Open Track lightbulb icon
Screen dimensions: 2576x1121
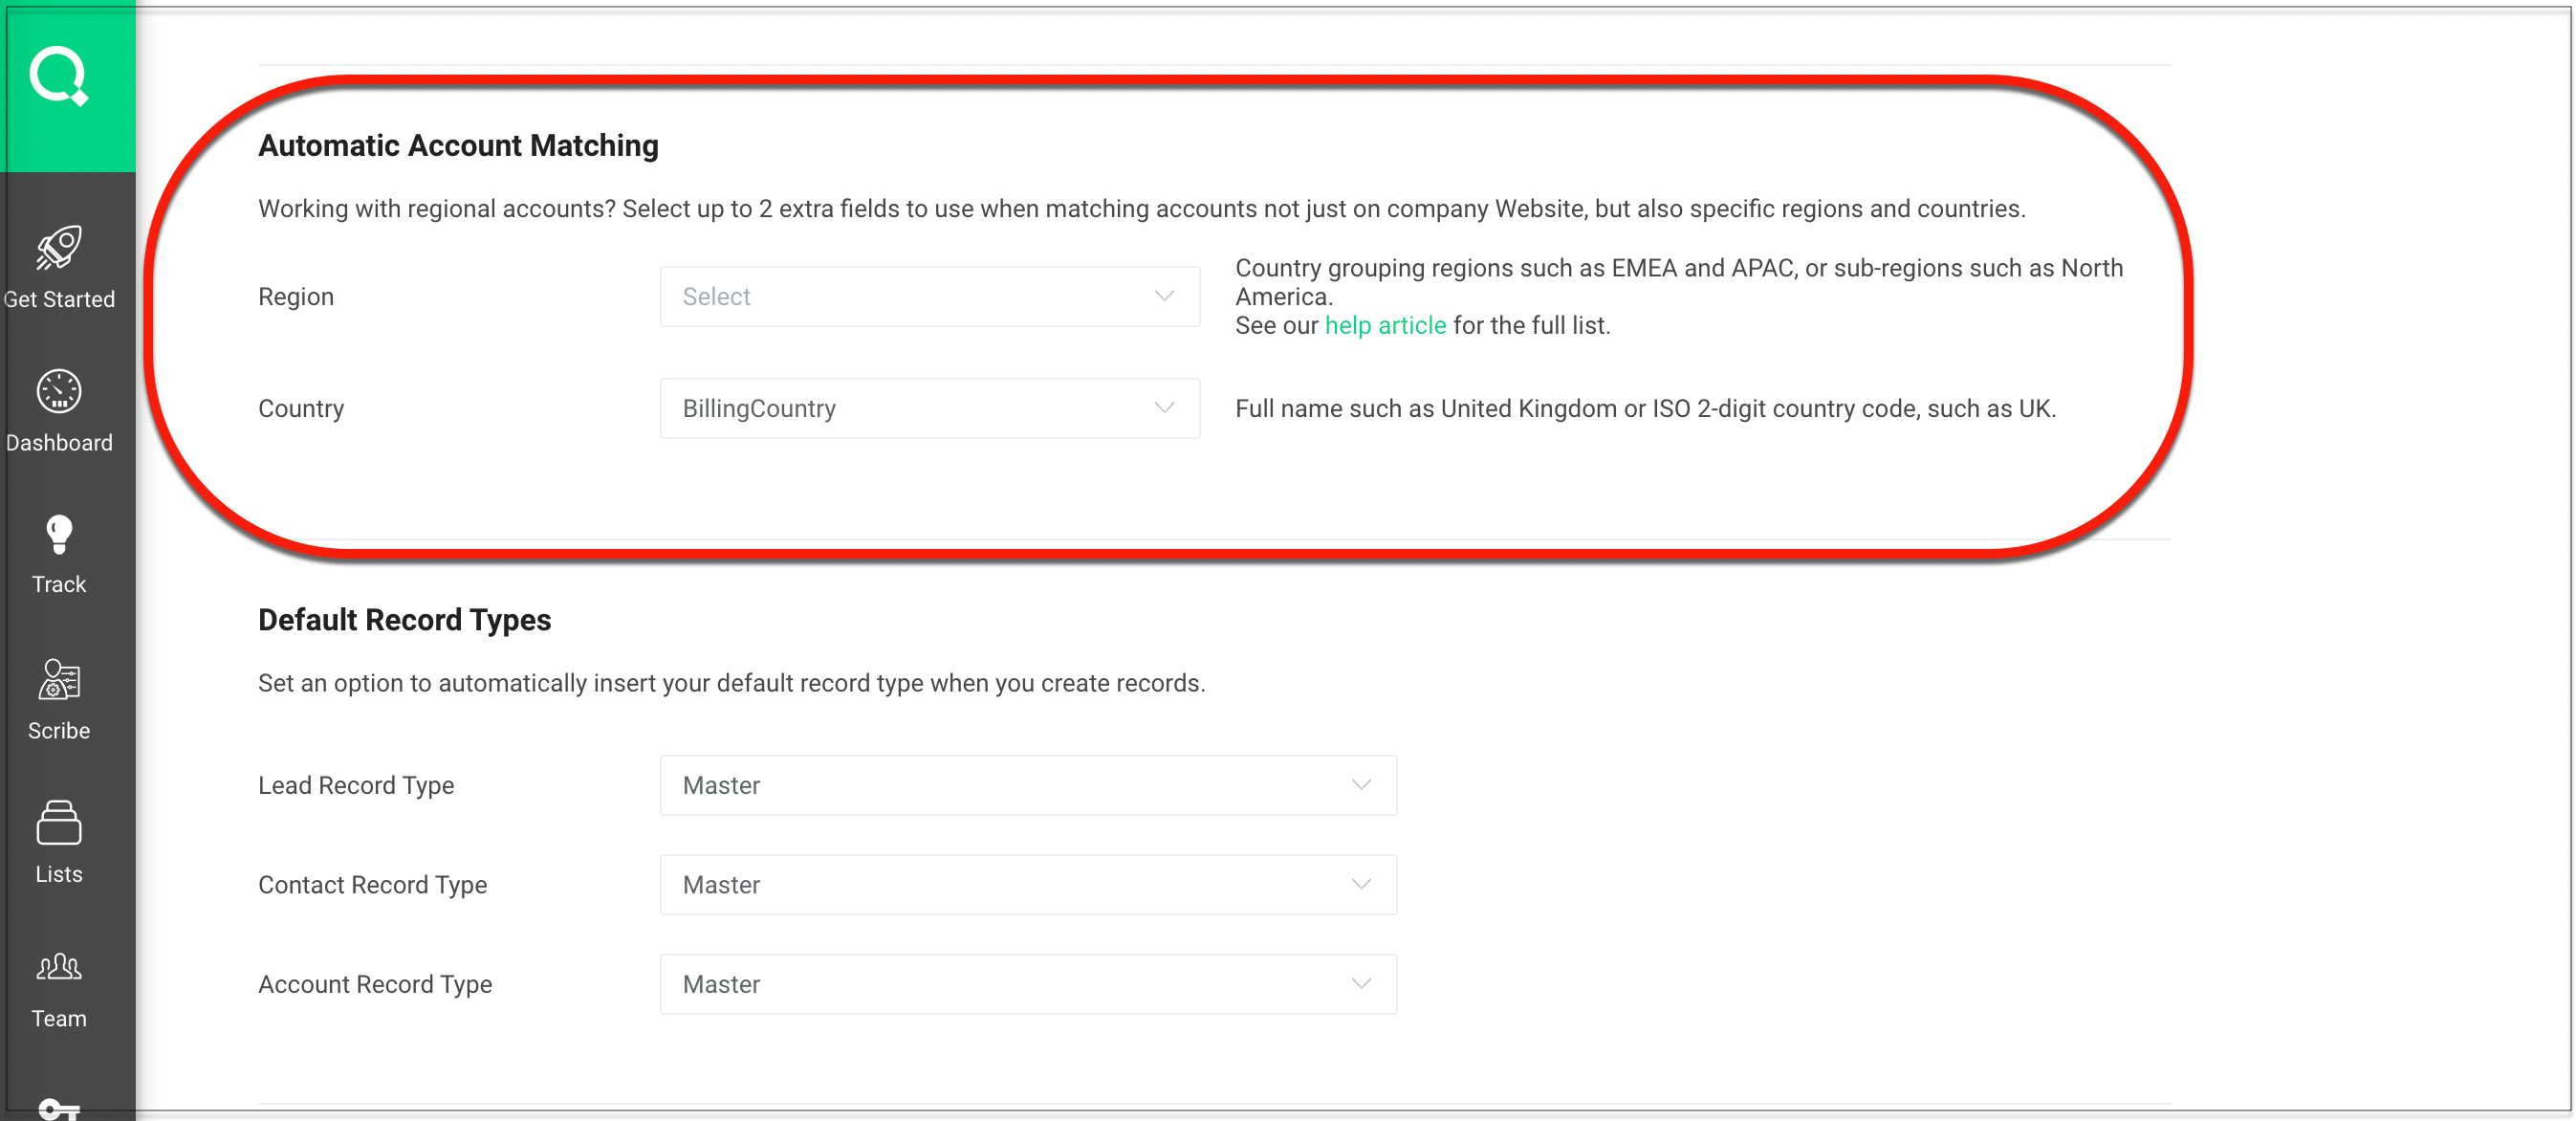[x=59, y=535]
